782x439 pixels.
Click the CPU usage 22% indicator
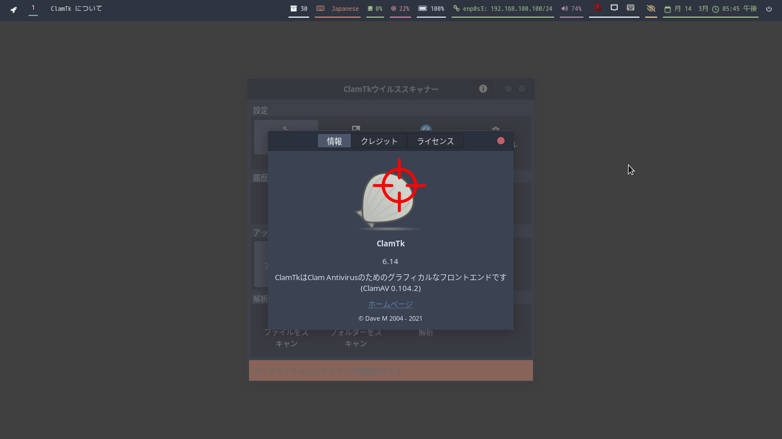pyautogui.click(x=400, y=9)
